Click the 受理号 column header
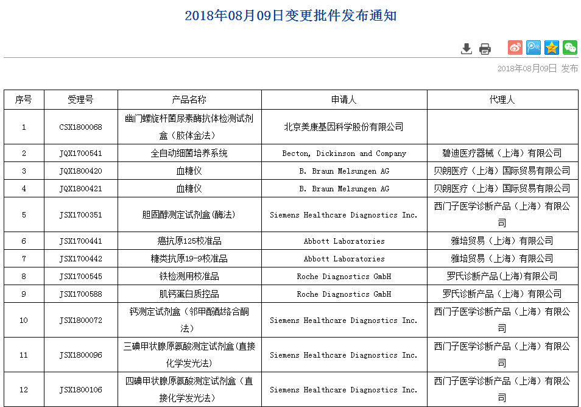This screenshot has width=581, height=407. coord(80,99)
